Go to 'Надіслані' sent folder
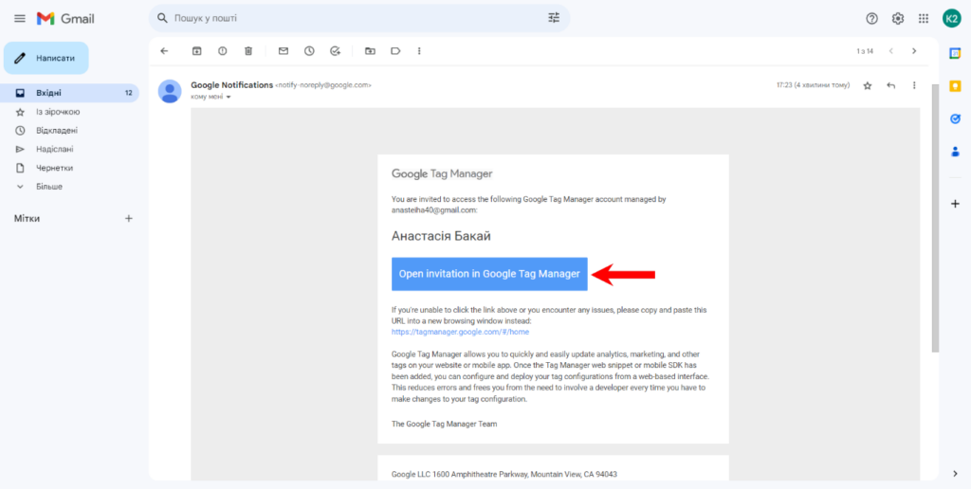This screenshot has width=971, height=489. click(55, 149)
